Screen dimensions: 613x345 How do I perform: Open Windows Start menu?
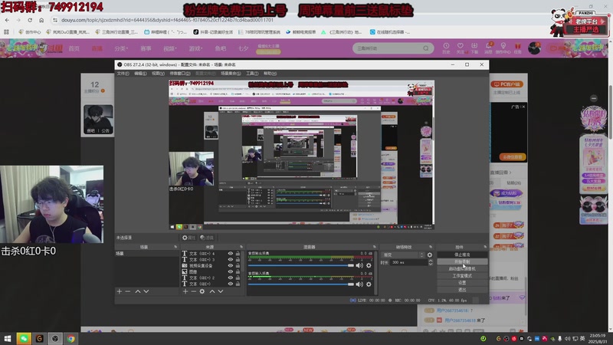[8, 339]
